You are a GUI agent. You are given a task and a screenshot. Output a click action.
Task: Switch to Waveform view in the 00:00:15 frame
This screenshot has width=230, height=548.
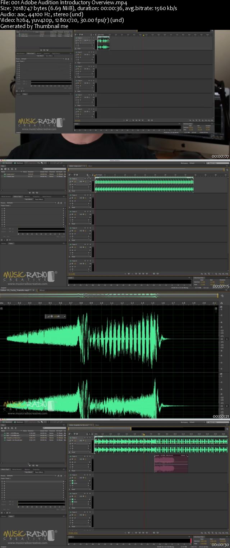tap(8, 163)
